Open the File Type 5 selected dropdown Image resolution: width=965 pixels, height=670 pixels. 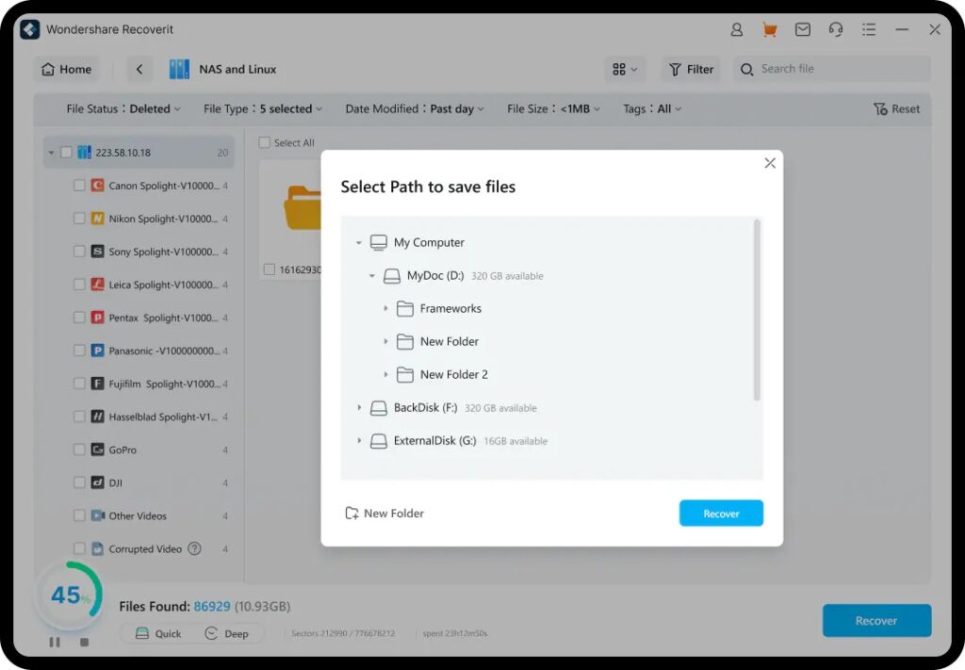[263, 109]
